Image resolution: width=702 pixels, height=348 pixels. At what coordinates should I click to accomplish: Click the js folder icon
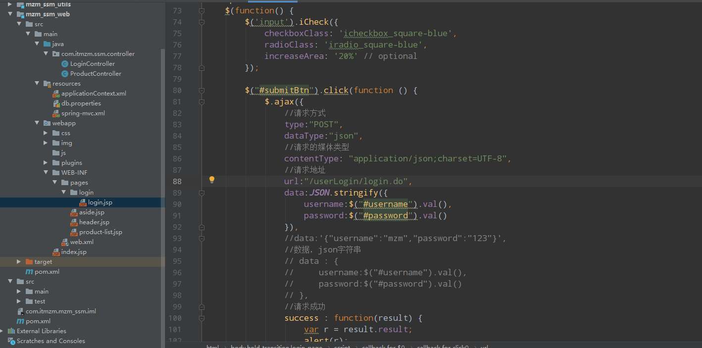pos(56,153)
